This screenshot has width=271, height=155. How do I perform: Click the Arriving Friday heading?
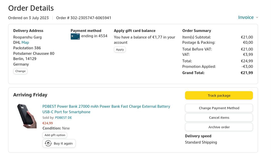30,95
